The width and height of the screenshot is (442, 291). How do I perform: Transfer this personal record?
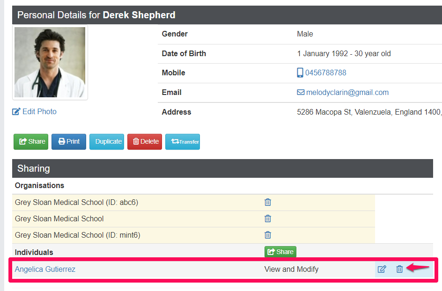click(x=183, y=141)
